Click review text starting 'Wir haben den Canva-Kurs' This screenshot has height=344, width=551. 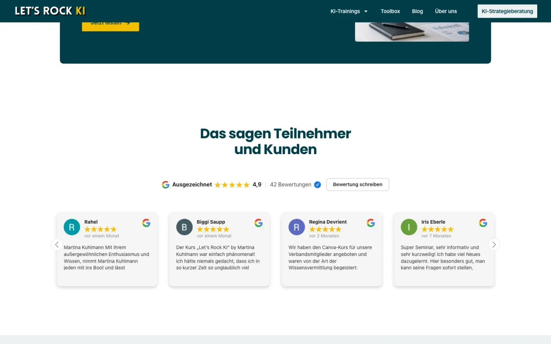(330, 258)
